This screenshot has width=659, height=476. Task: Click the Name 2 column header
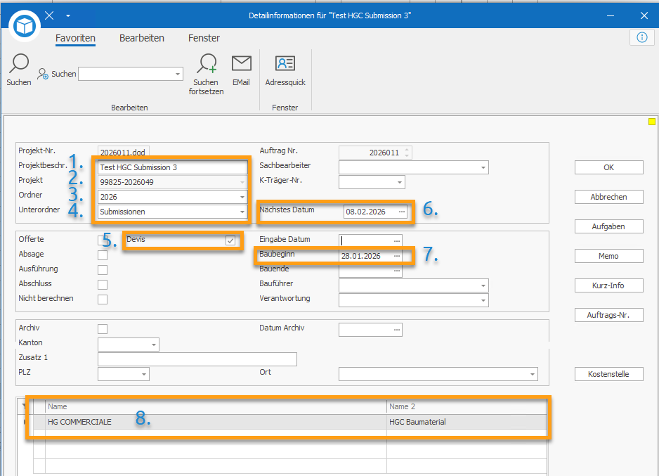(x=466, y=406)
